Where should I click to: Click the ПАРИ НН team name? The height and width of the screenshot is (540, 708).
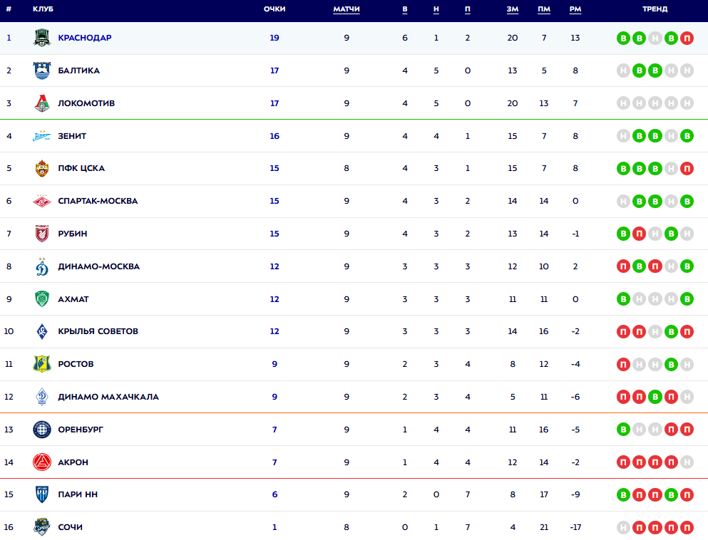point(78,494)
